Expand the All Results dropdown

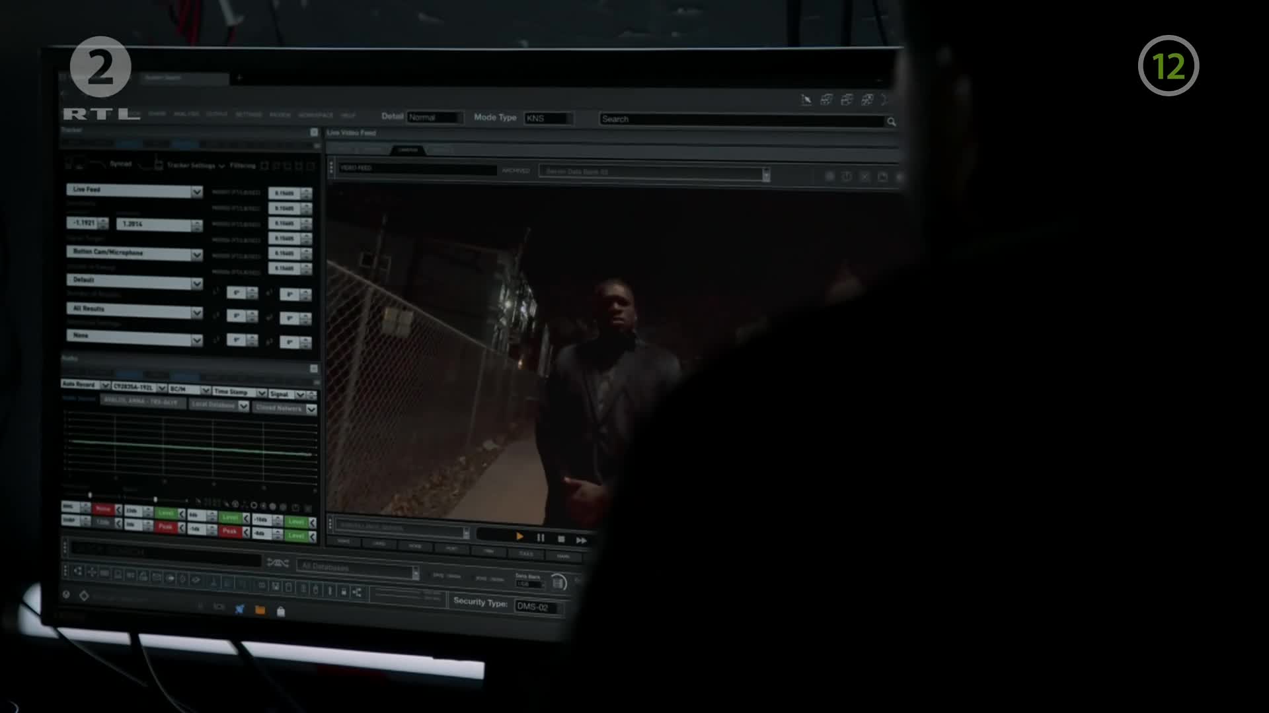pos(196,312)
